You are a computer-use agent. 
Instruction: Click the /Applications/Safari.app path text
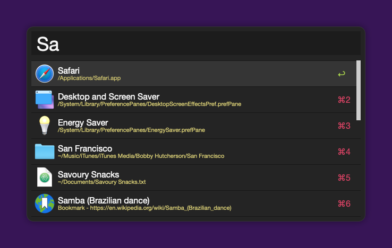coord(89,78)
